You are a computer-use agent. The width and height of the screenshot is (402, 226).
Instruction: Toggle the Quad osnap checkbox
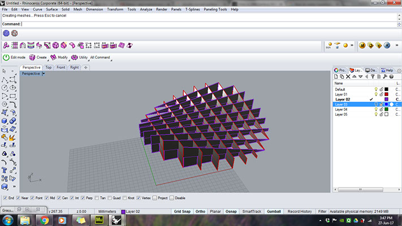coord(110,198)
